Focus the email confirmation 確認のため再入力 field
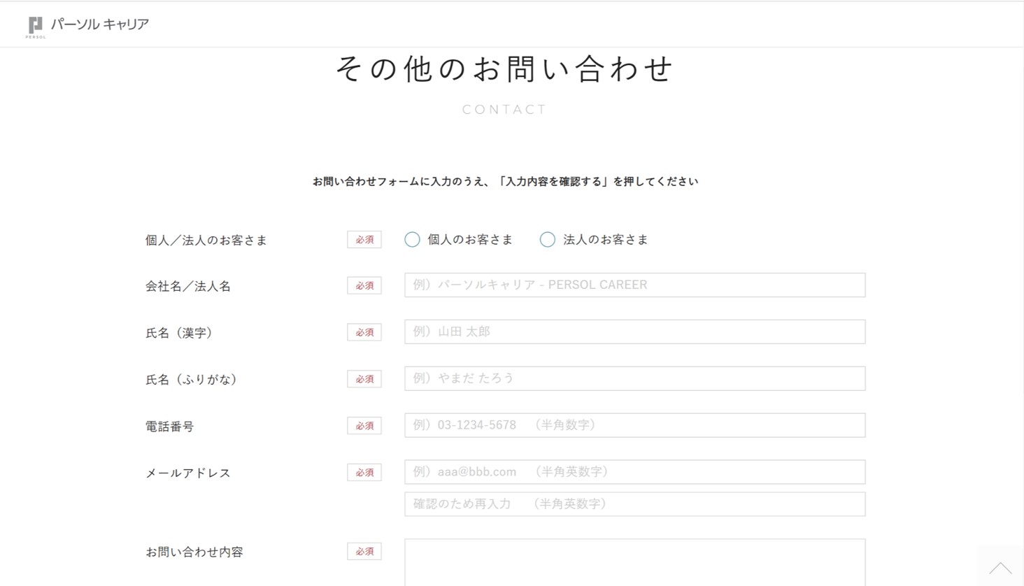Viewport: 1024px width, 586px height. (x=634, y=504)
